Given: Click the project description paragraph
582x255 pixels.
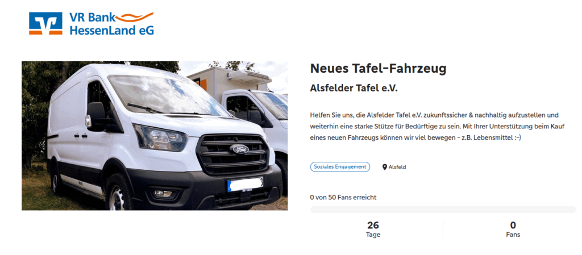Looking at the screenshot, I should [437, 127].
